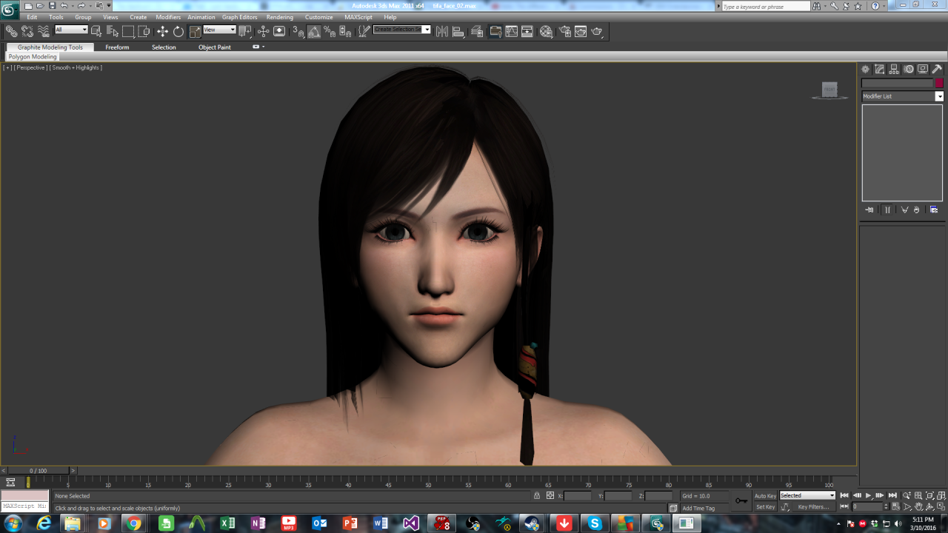
Task: Open the Edit menu
Action: (32, 17)
